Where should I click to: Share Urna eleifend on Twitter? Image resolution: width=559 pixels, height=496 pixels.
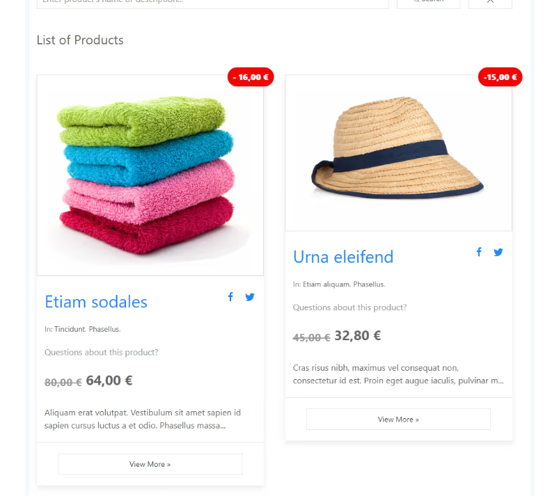pyautogui.click(x=498, y=252)
